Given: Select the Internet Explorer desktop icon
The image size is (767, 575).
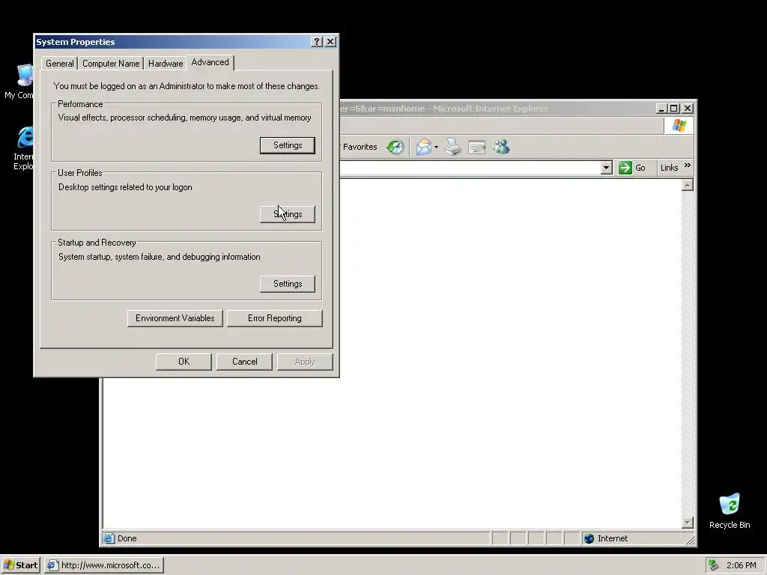Looking at the screenshot, I should [x=22, y=149].
